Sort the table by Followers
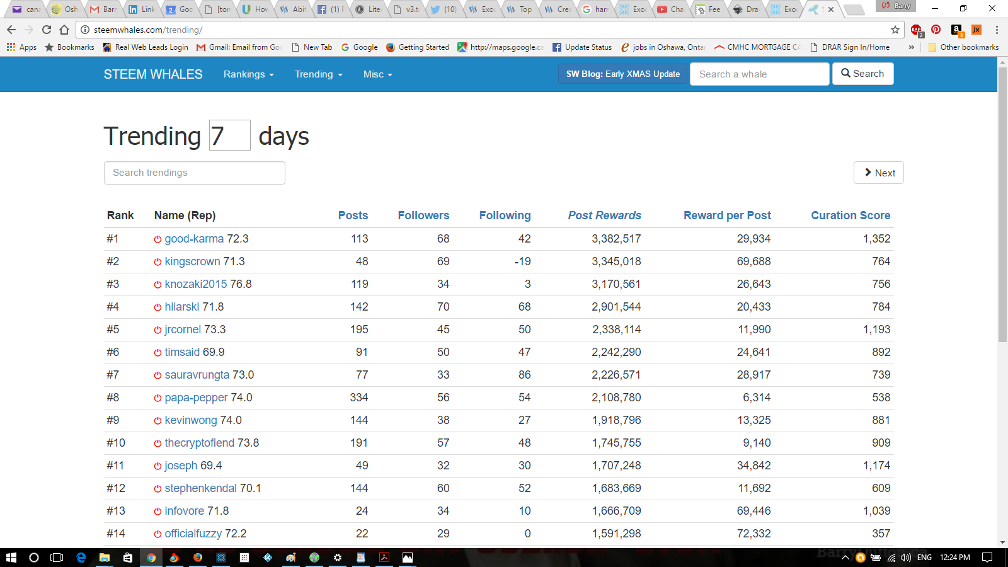Viewport: 1008px width, 567px height. point(423,215)
